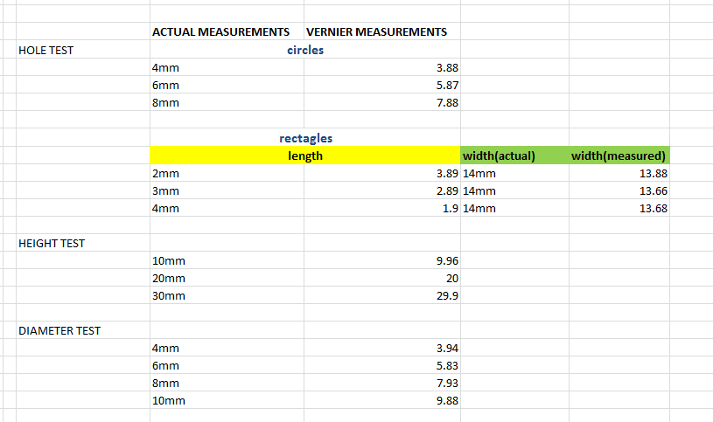Click the 10mm cell beside 9.96
This screenshot has height=422, width=713.
[227, 260]
